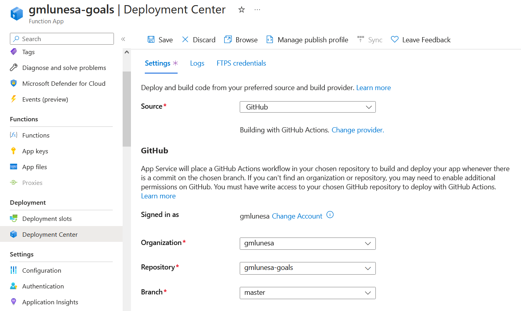Click the Functions fx icon
Screen dimensions: 521x311
[x=14, y=135]
